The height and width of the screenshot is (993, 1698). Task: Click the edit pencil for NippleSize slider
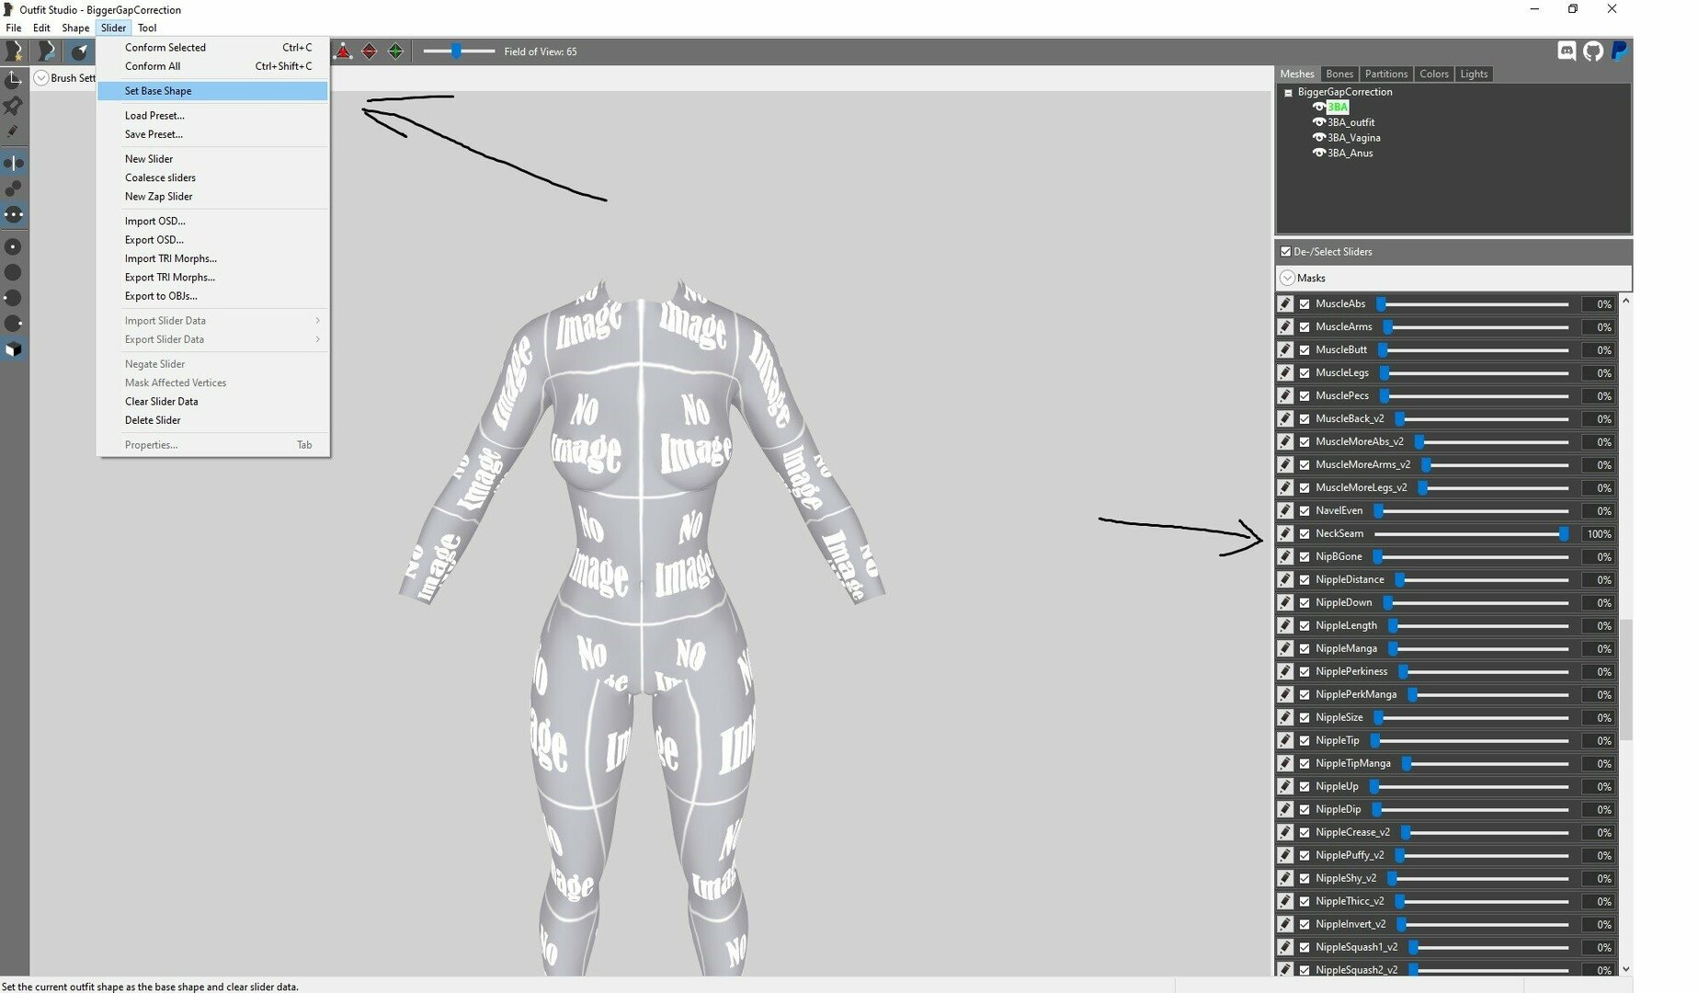(x=1285, y=717)
